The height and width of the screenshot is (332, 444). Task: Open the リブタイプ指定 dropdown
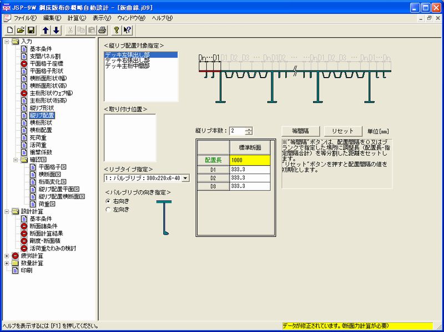185,178
